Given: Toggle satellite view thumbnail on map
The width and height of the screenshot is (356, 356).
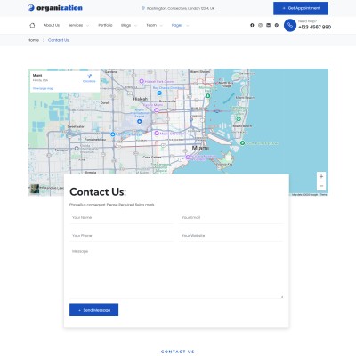Looking at the screenshot, I should coord(35,189).
